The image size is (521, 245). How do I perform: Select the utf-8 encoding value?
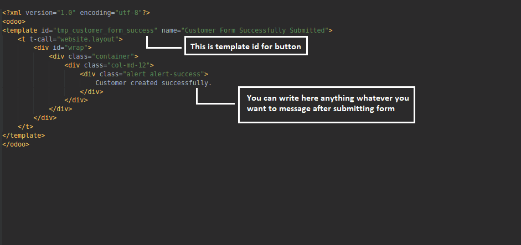(128, 13)
